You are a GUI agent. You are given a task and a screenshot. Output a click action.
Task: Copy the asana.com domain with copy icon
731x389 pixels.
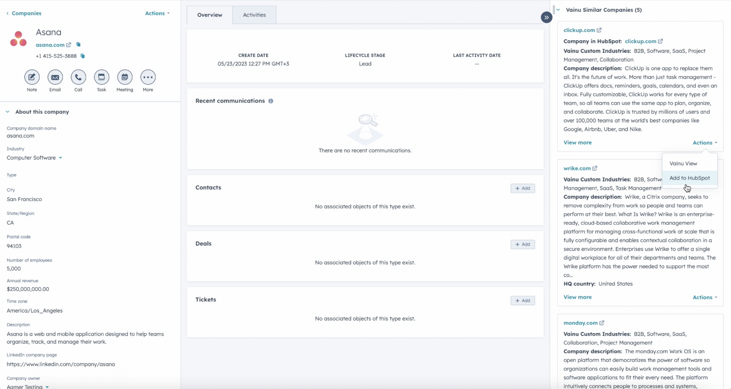point(78,44)
